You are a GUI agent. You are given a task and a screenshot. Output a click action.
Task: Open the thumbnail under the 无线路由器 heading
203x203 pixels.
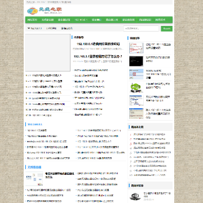click(x=34, y=179)
